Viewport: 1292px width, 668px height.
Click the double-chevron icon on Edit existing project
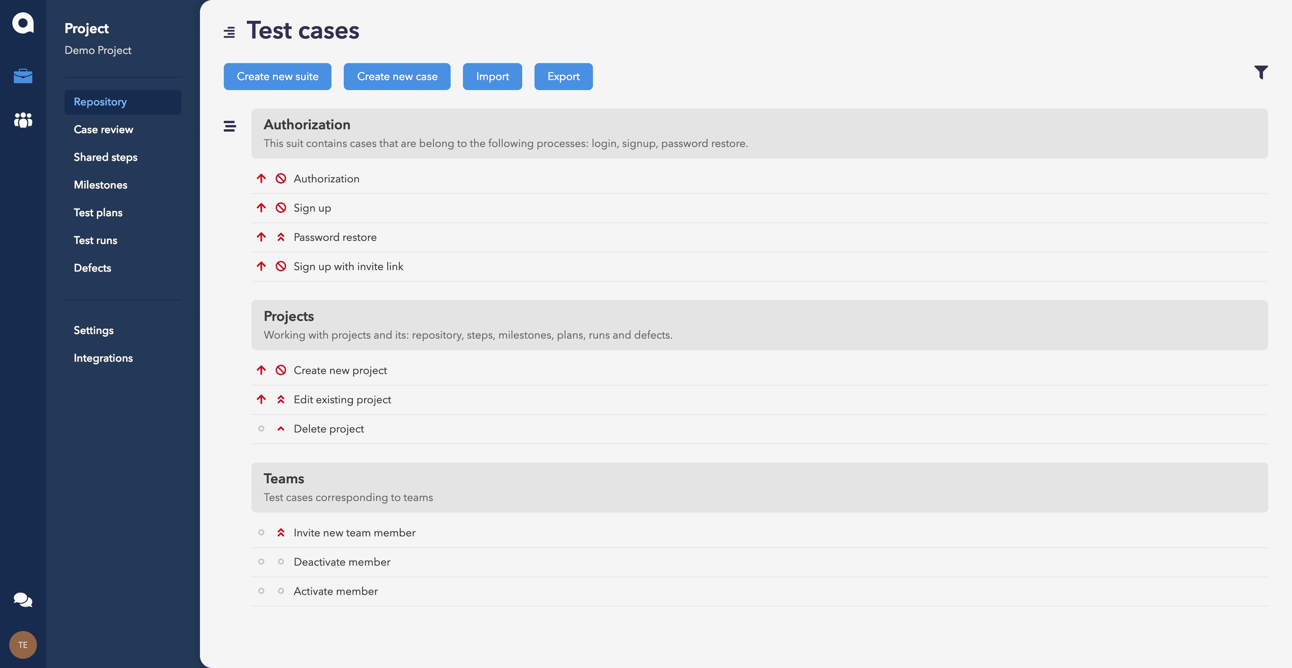(x=281, y=399)
